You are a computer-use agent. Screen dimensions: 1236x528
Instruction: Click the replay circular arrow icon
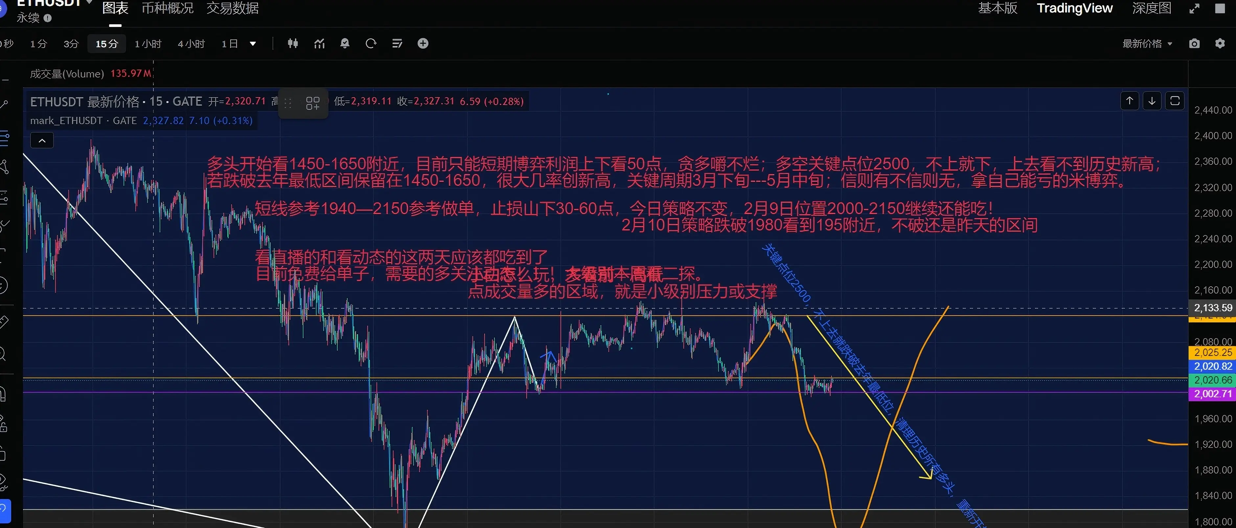click(x=370, y=44)
